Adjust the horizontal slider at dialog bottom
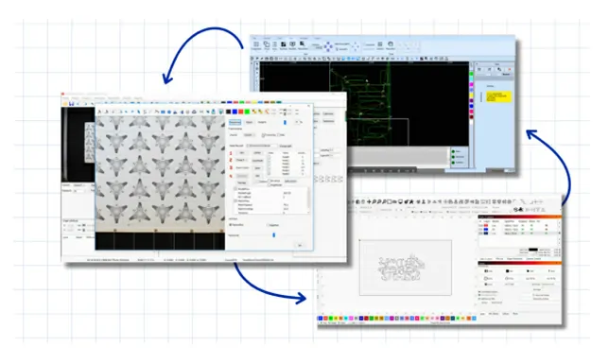 (274, 235)
